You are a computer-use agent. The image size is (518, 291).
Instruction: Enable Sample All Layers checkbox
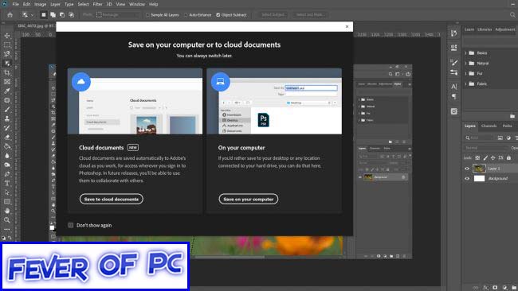point(147,15)
